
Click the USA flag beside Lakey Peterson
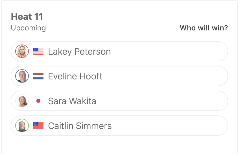pos(38,51)
